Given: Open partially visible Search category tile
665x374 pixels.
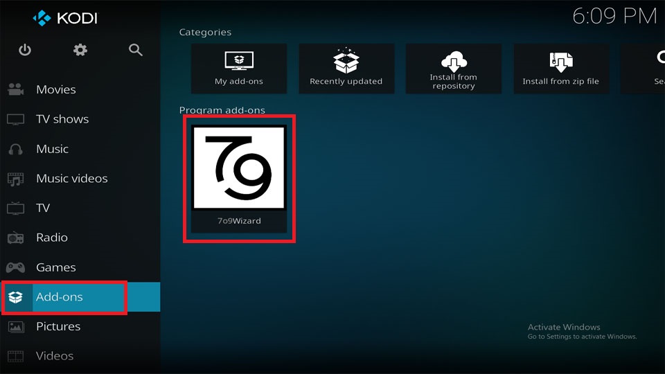Looking at the screenshot, I should pyautogui.click(x=643, y=69).
